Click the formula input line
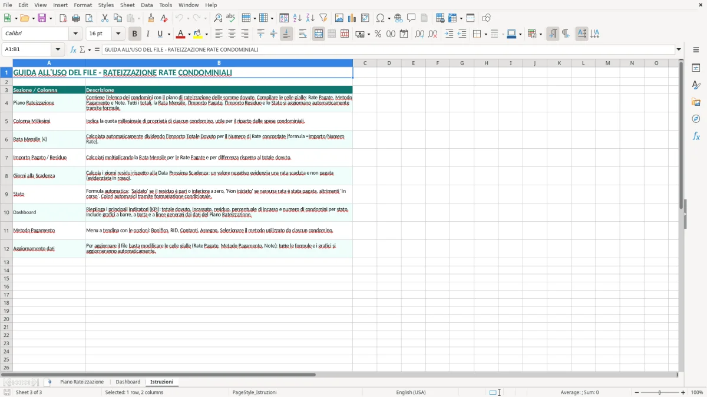This screenshot has height=397, width=707. tap(388, 49)
